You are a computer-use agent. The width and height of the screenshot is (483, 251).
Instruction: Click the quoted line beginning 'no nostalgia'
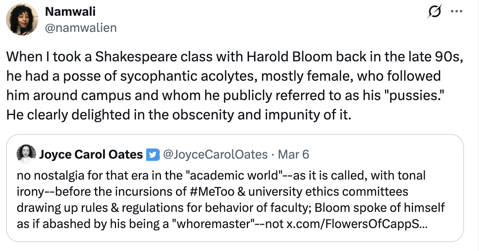(221, 176)
